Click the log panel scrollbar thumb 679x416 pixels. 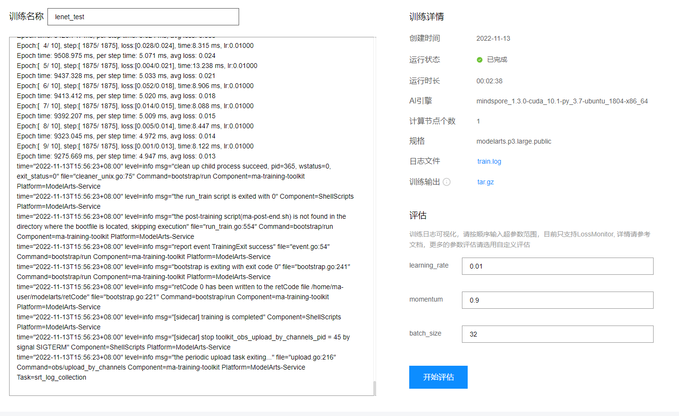click(x=375, y=388)
